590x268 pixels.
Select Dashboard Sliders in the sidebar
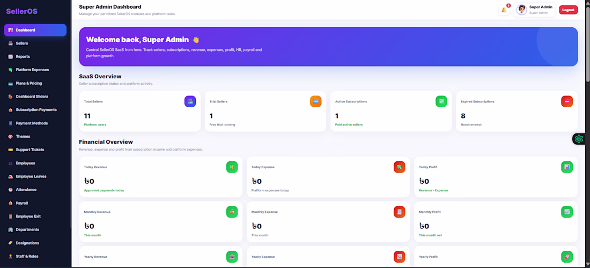(35, 96)
